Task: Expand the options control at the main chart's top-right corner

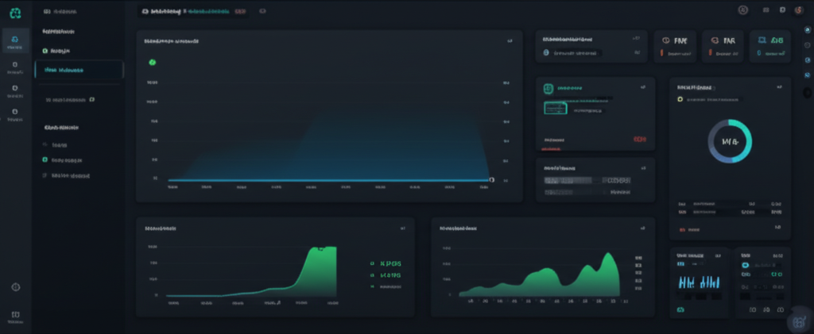Action: tap(508, 40)
